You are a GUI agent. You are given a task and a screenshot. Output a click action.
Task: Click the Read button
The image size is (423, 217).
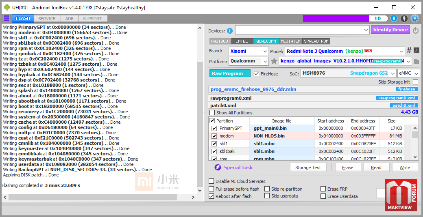pyautogui.click(x=376, y=168)
